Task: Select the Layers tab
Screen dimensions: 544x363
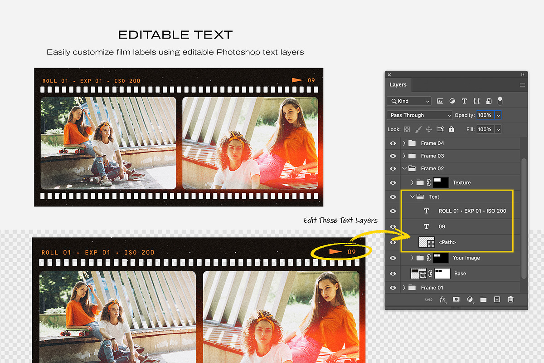Action: click(398, 85)
